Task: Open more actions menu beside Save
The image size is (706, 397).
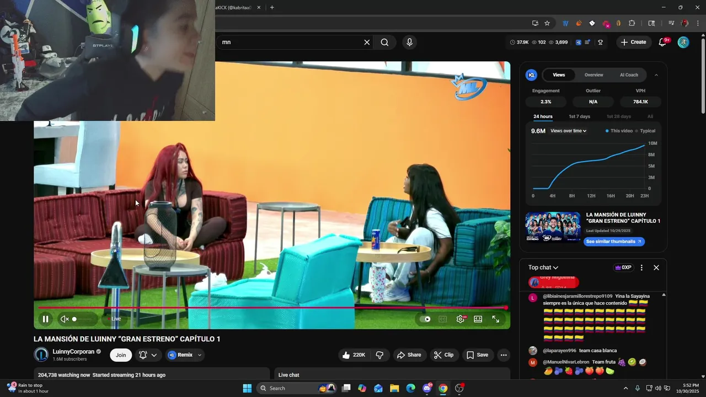Action: [504, 355]
